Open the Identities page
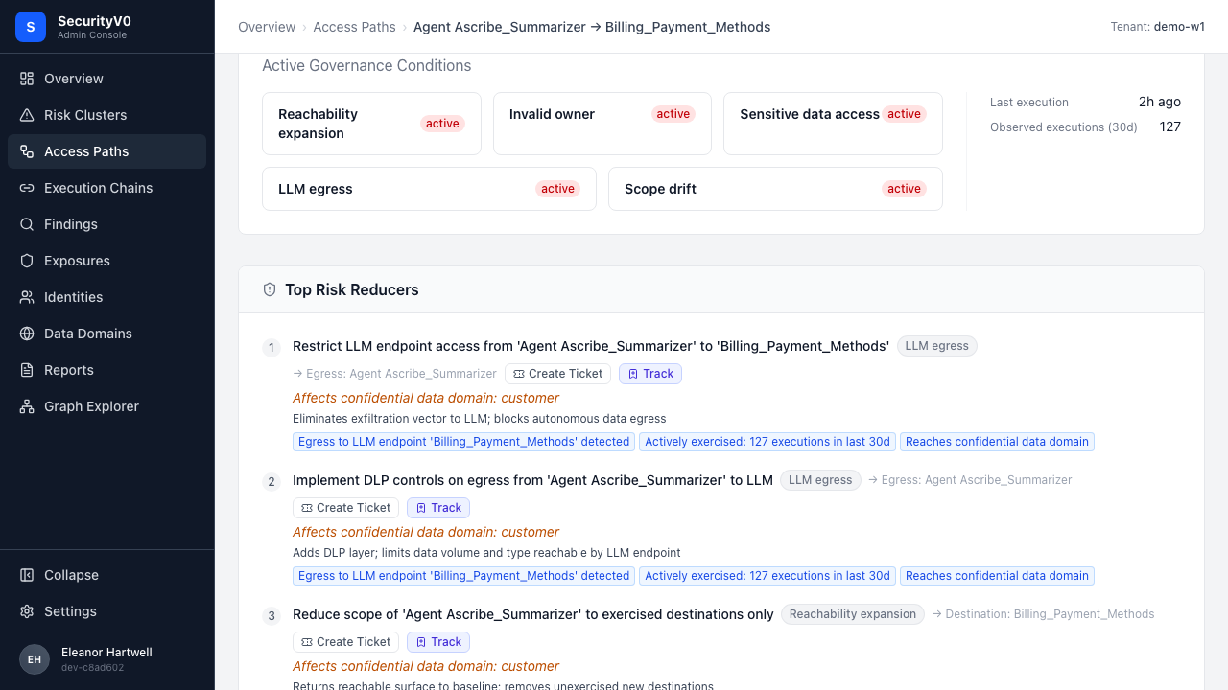 click(x=106, y=297)
